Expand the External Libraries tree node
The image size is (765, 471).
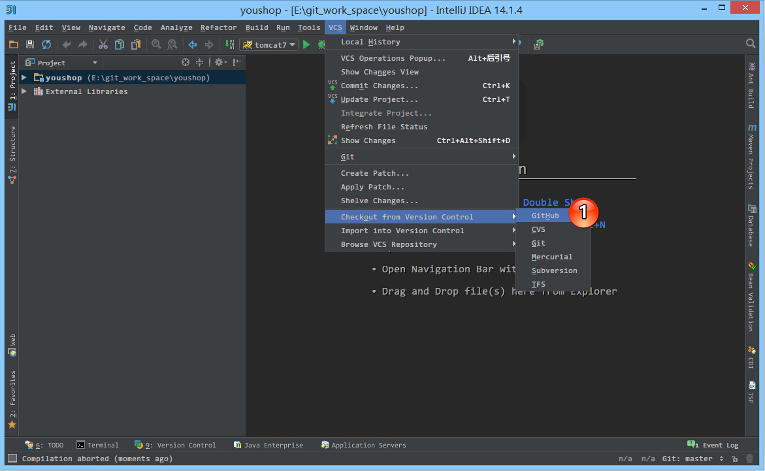[x=24, y=91]
